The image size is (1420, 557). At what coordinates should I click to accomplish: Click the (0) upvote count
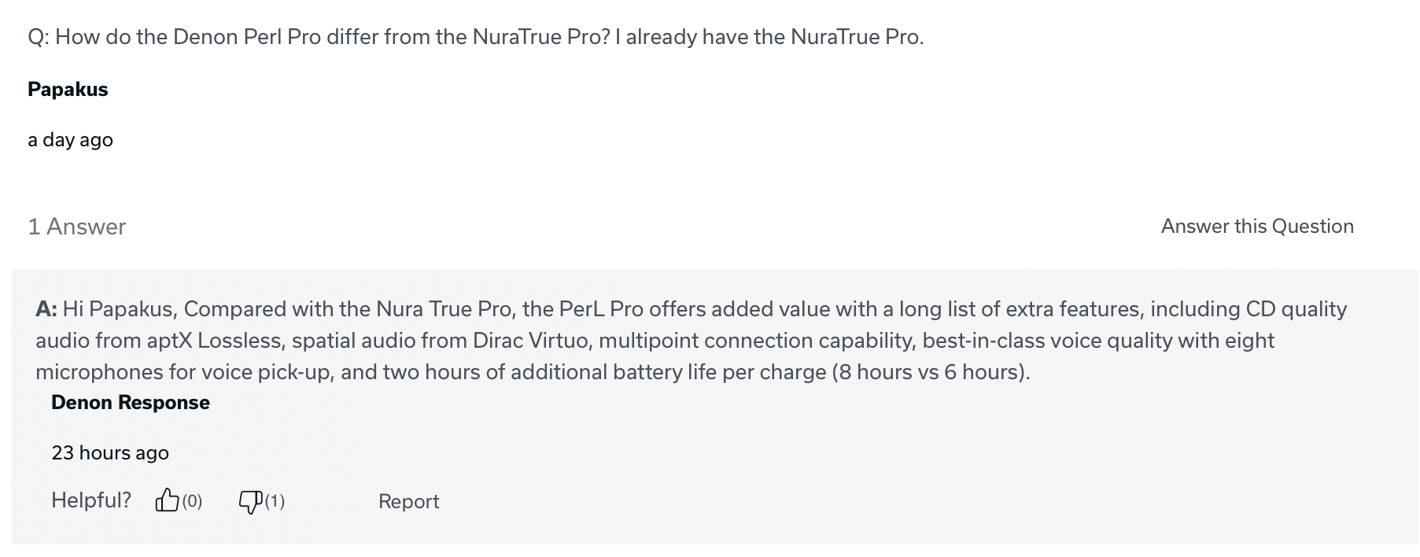(192, 501)
